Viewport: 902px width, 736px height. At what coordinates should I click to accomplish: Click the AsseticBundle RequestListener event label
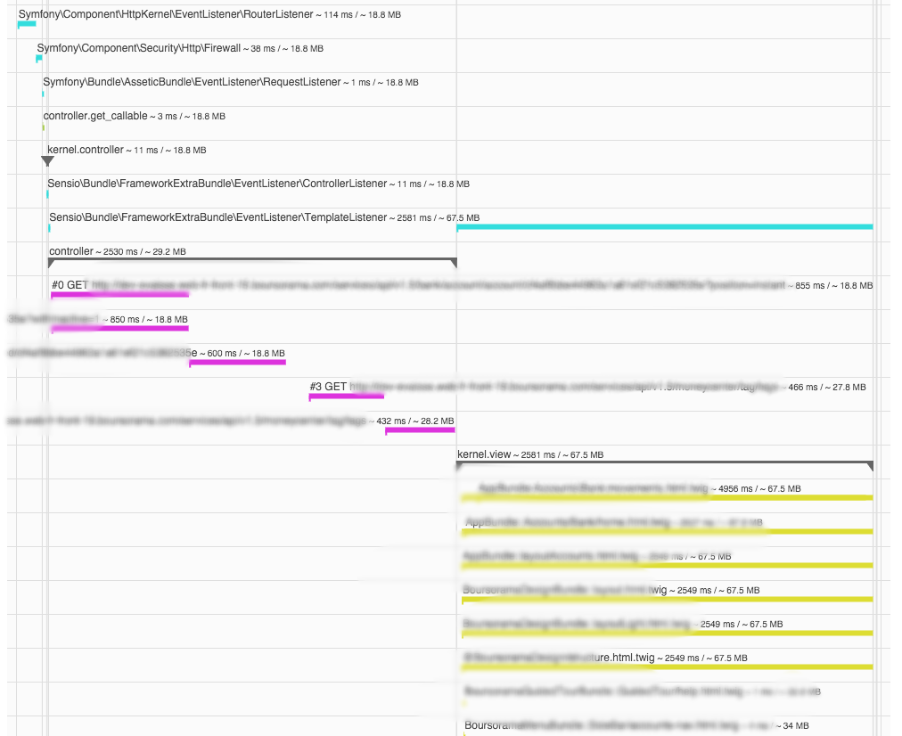[192, 82]
